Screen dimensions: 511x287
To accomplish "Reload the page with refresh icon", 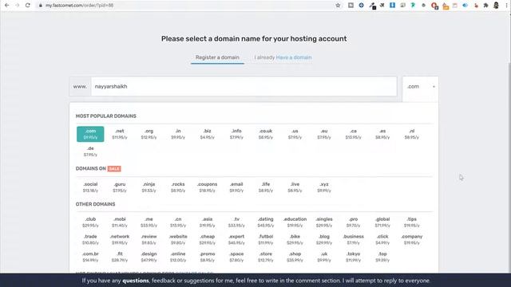I will (28, 6).
